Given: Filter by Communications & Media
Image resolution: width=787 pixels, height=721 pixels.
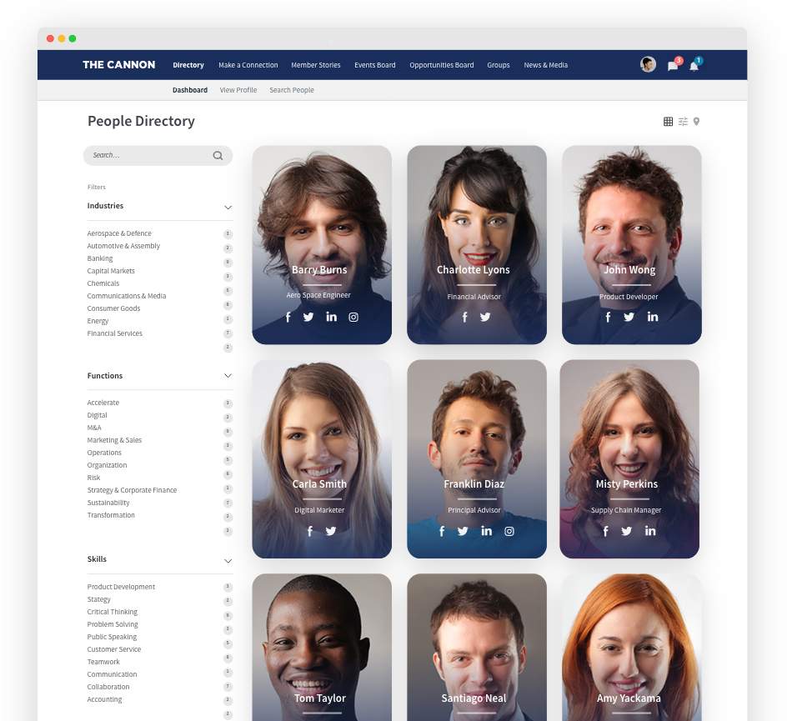Looking at the screenshot, I should (x=127, y=297).
